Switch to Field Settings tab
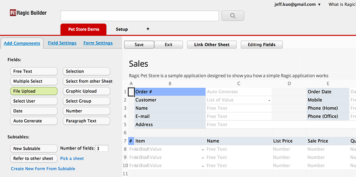 [x=62, y=43]
